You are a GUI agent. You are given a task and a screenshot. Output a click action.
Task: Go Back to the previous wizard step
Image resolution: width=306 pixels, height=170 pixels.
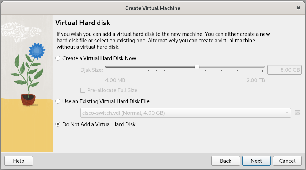coord(225,161)
